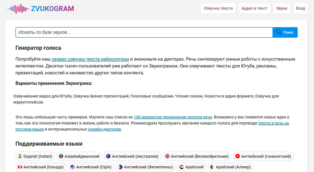Click the ZVUKOGRAM waveform logo
This screenshot has height=172, width=314.
[x=19, y=8]
